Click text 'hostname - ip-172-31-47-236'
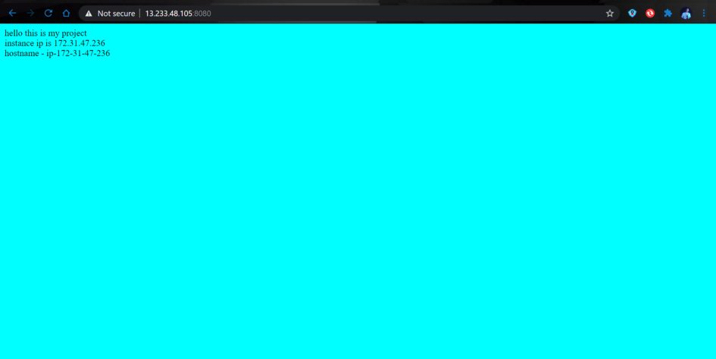Viewport: 716px width, 359px height. tap(57, 54)
